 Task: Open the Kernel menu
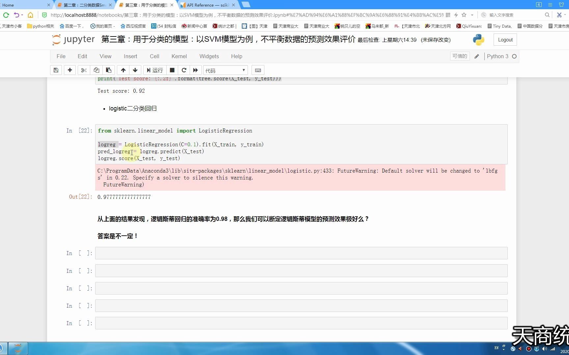179,56
